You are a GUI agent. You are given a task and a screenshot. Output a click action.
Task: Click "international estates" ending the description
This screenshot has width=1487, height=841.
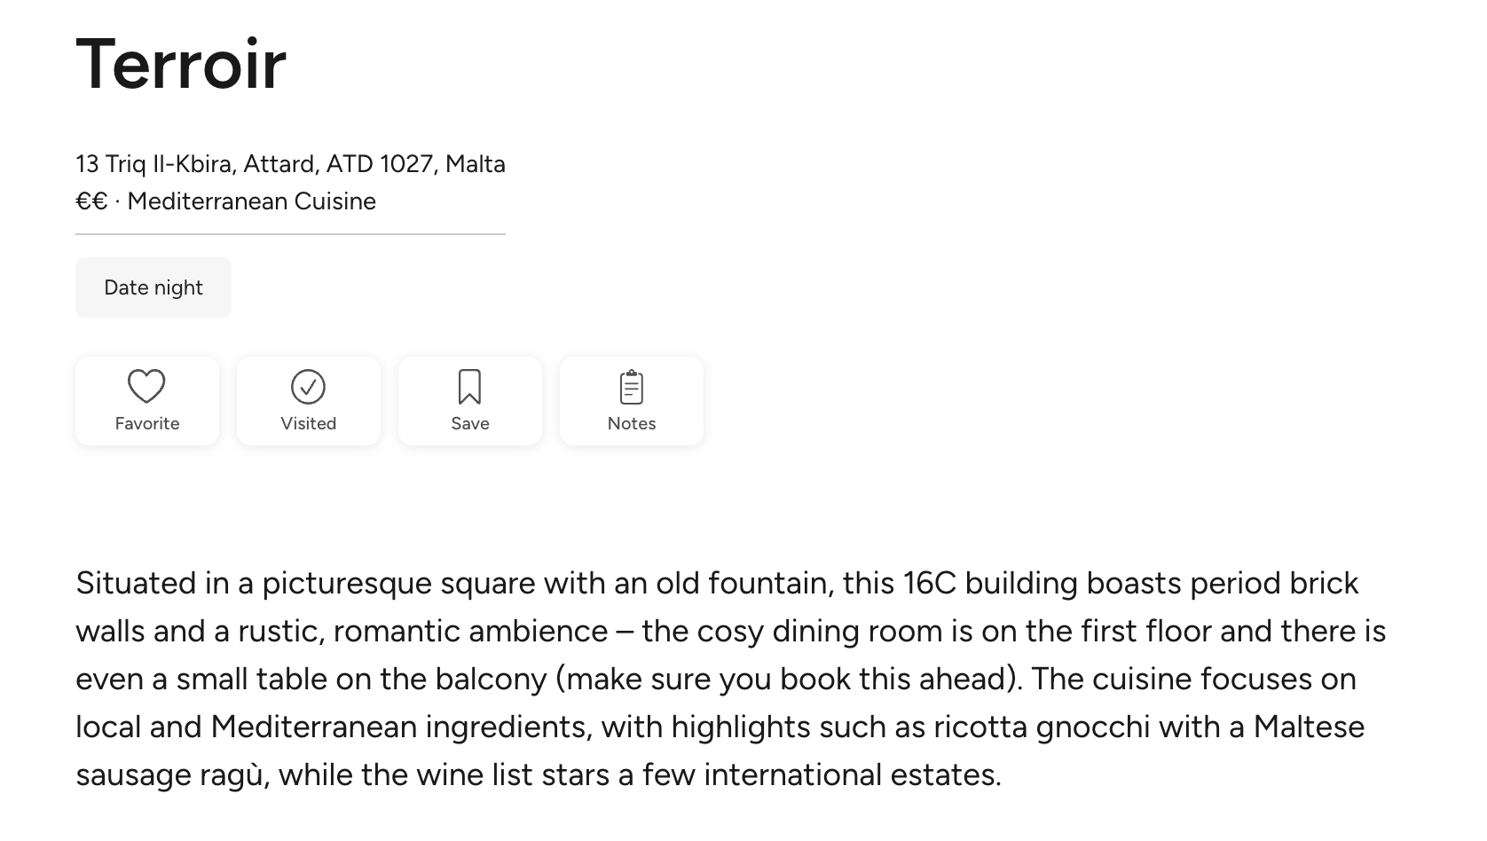[x=852, y=775]
